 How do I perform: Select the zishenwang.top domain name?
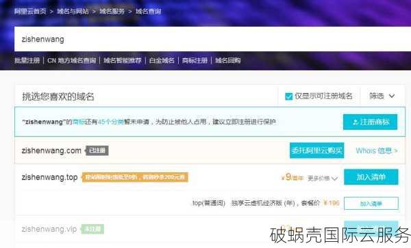[49, 177]
